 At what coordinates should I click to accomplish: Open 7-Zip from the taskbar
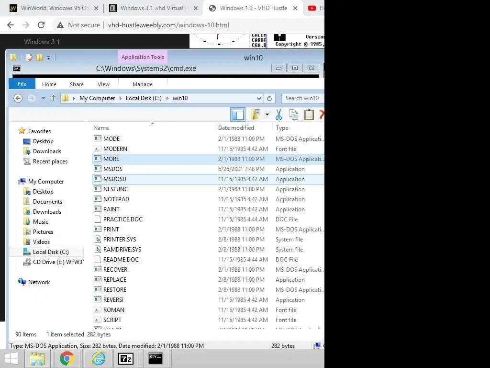tap(126, 358)
